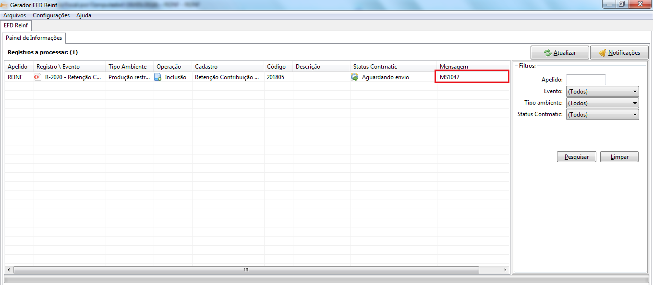Select the MS1047 message cell
653x285 pixels.
pyautogui.click(x=472, y=77)
